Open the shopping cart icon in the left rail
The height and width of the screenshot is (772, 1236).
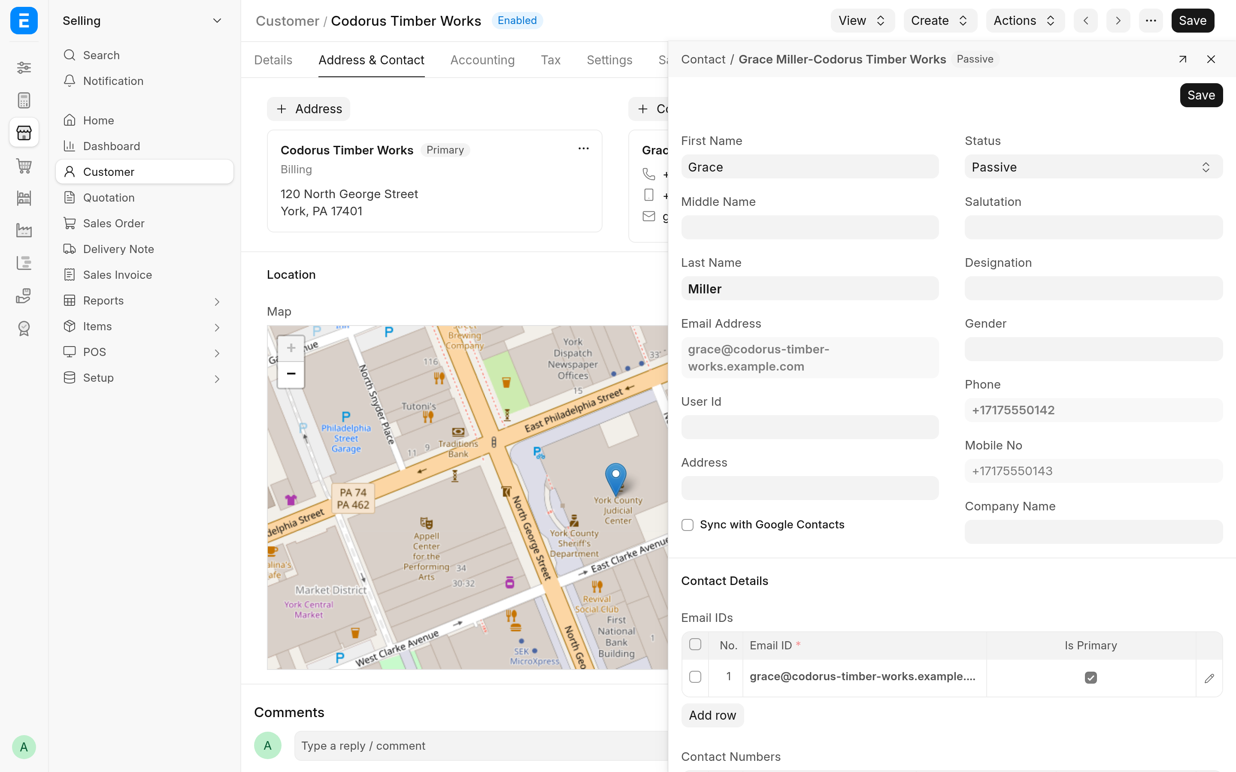click(24, 166)
